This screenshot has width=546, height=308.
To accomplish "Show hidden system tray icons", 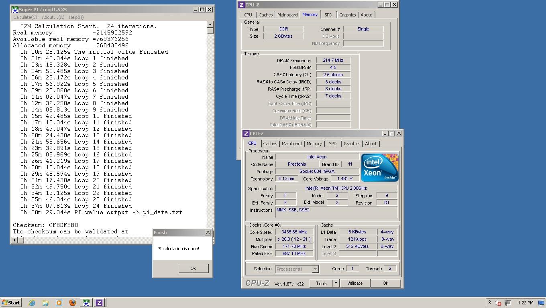I will [x=489, y=303].
